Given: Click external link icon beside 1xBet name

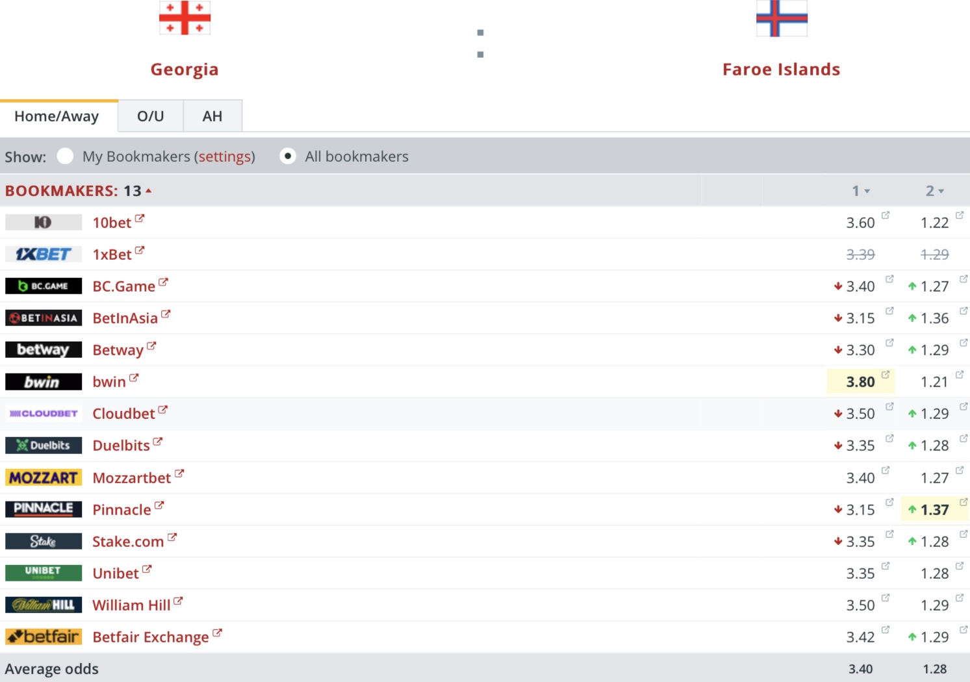Looking at the screenshot, I should [x=140, y=250].
